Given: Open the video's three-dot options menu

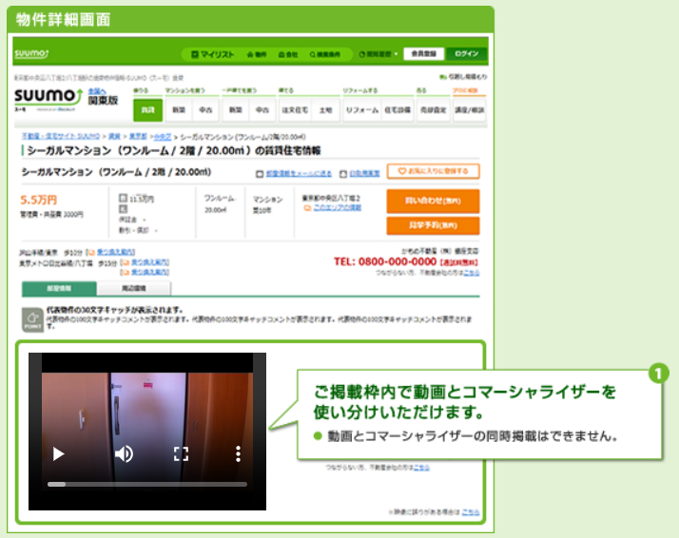Looking at the screenshot, I should 239,453.
